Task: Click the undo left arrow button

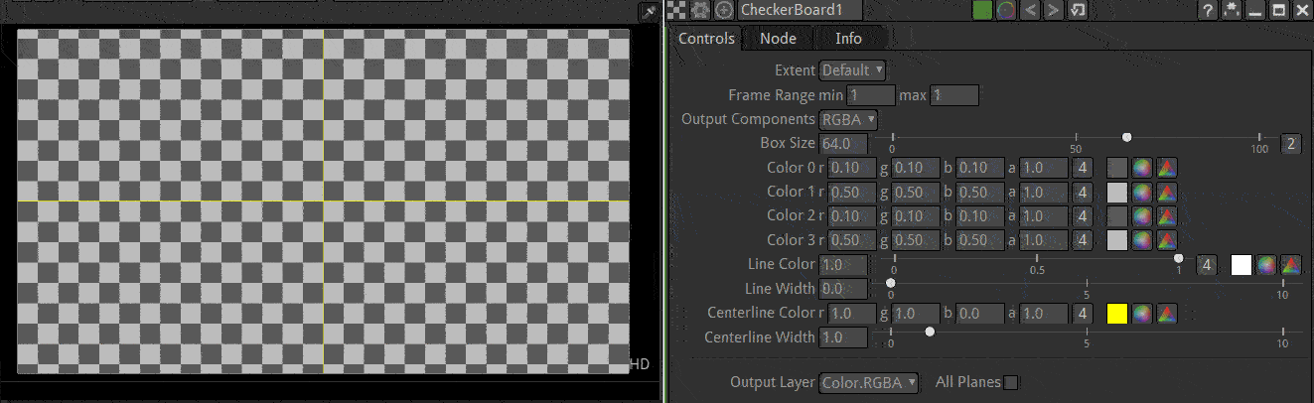Action: [1030, 10]
